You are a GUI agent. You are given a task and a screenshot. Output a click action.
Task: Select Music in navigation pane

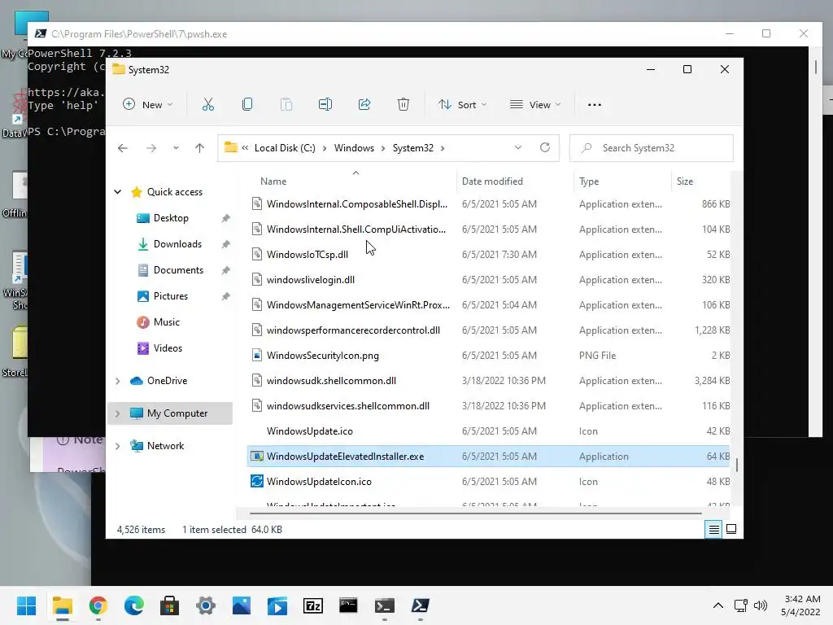click(x=166, y=322)
